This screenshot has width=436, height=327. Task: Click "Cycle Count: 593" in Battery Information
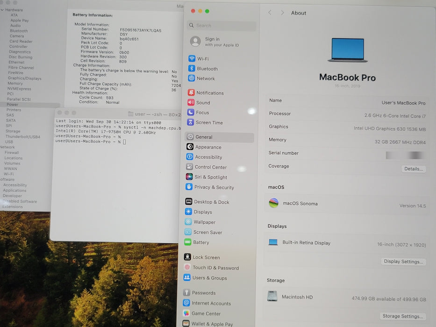[x=96, y=98]
